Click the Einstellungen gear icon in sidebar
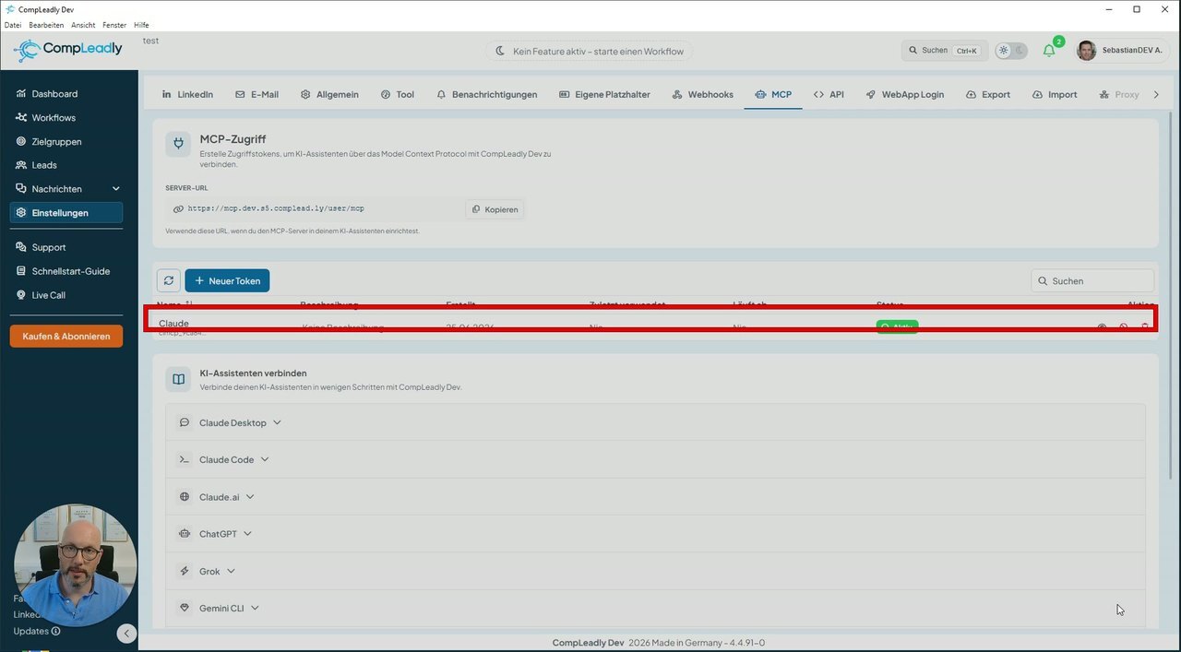Image resolution: width=1181 pixels, height=652 pixels. (21, 213)
